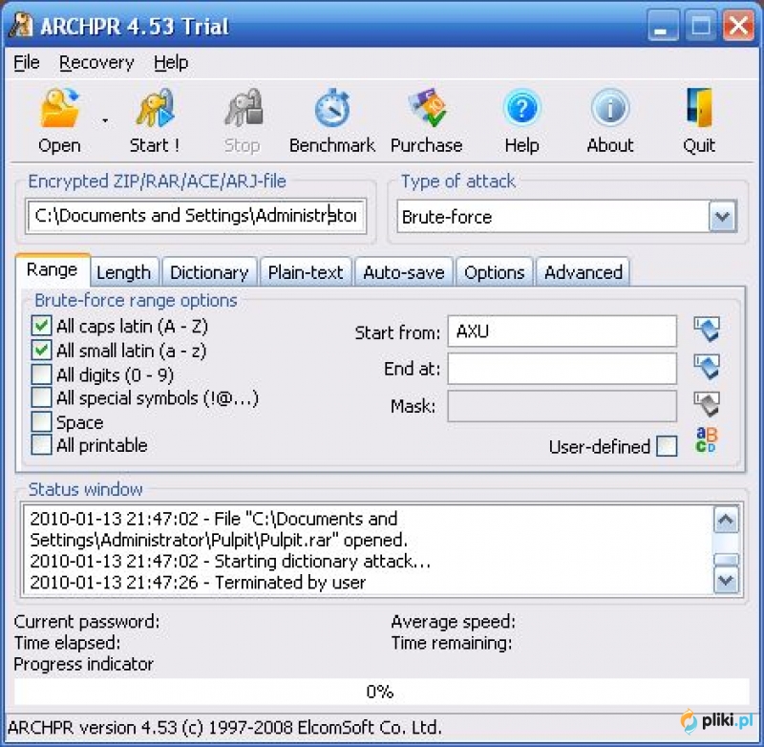This screenshot has width=764, height=747.
Task: Open an encrypted archive file
Action: coord(59,121)
